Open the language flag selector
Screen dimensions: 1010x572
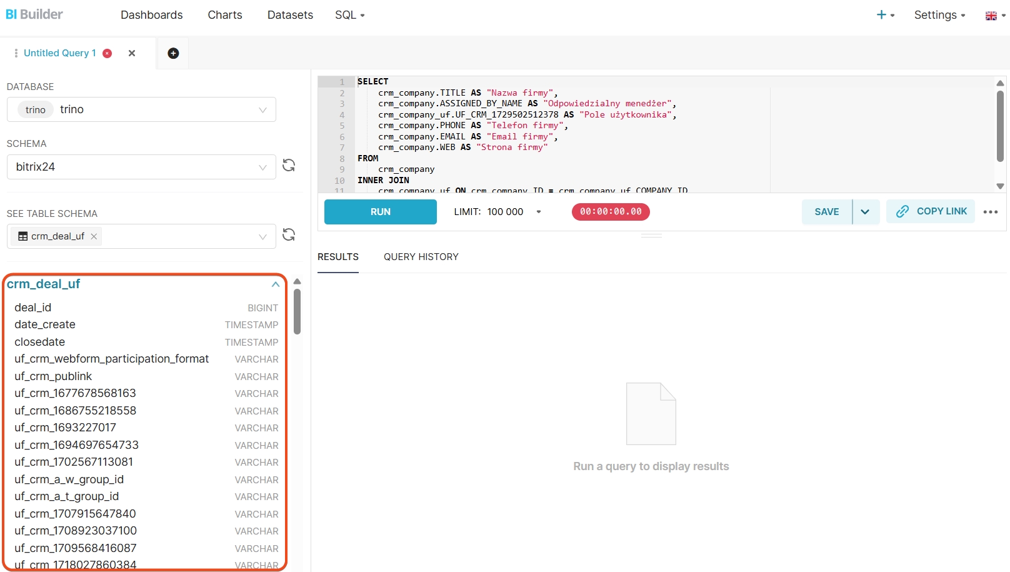pyautogui.click(x=995, y=16)
